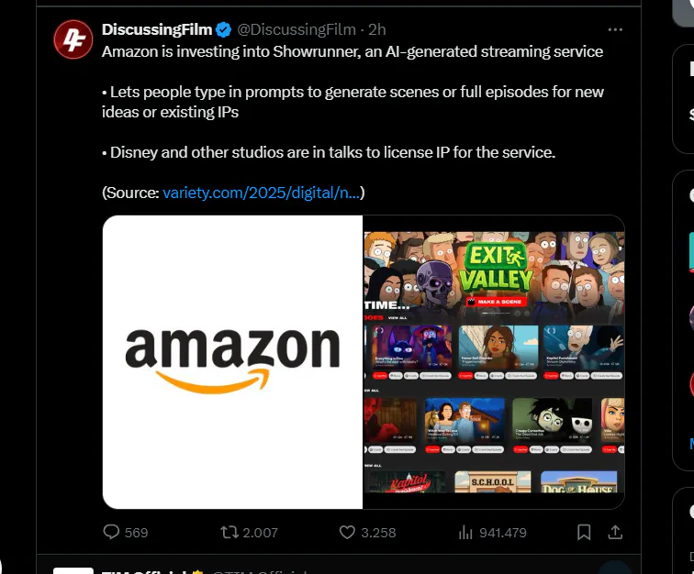Image resolution: width=694 pixels, height=574 pixels.
Task: Click the tweet body text
Action: [x=353, y=122]
